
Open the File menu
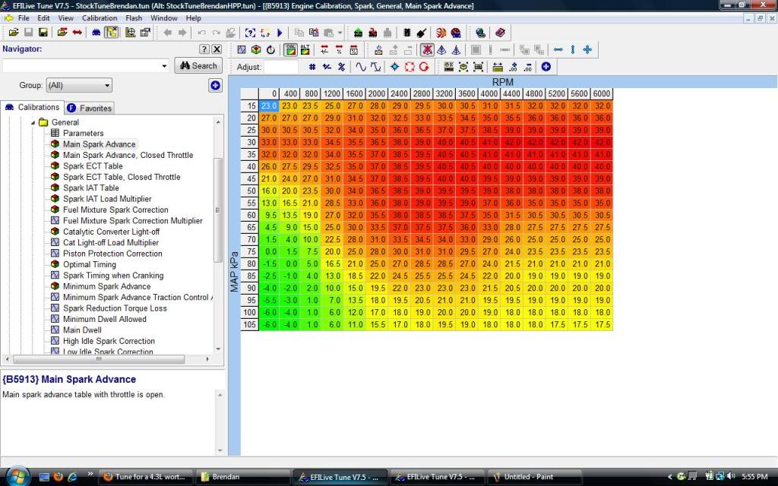click(x=24, y=18)
